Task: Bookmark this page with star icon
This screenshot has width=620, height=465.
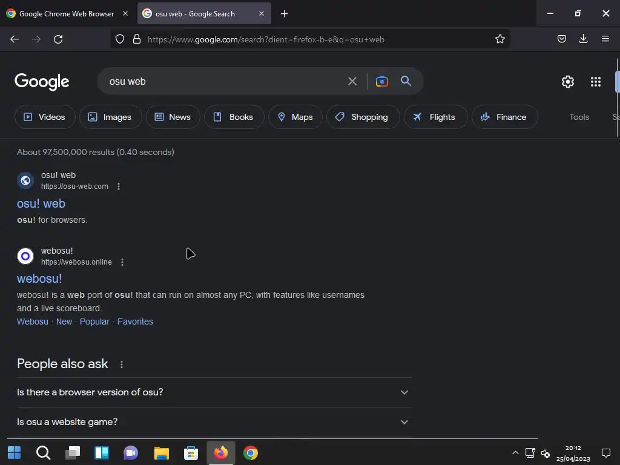Action: point(500,39)
